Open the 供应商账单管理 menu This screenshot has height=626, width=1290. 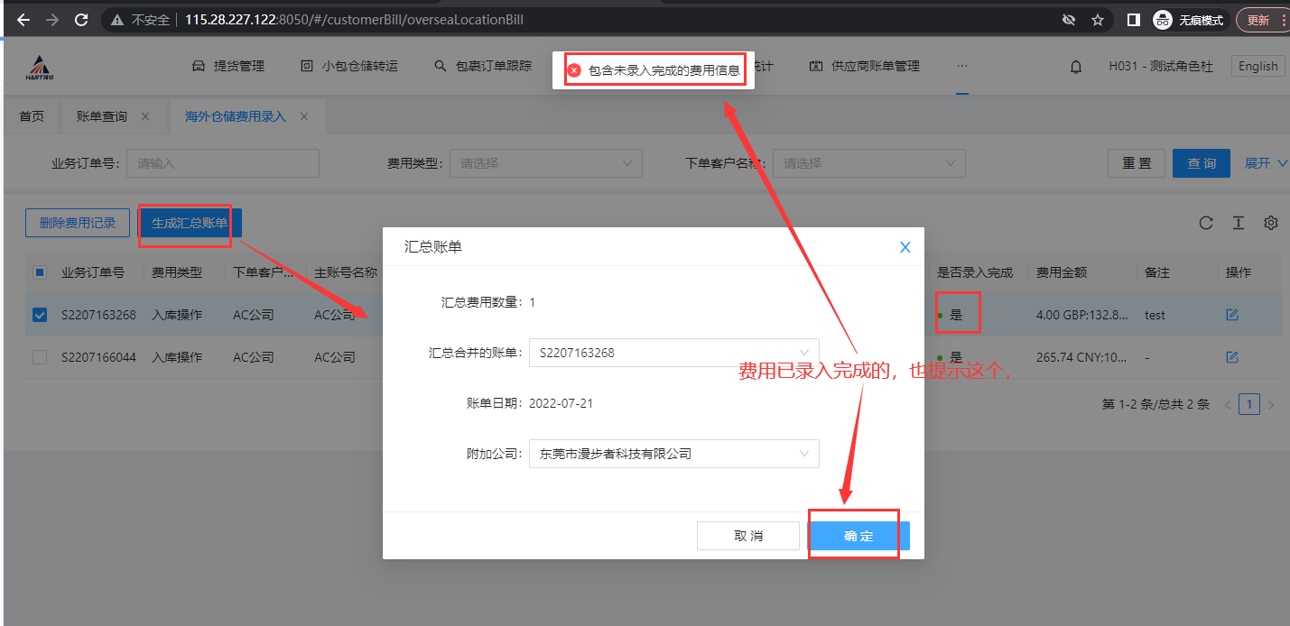tap(864, 67)
